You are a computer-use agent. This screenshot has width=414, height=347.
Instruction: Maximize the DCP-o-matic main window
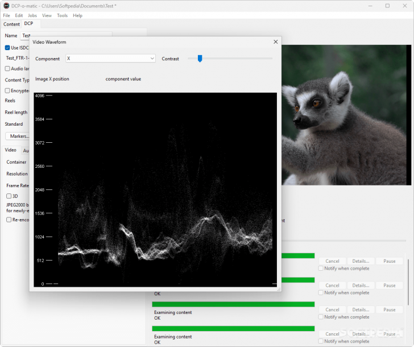click(387, 6)
